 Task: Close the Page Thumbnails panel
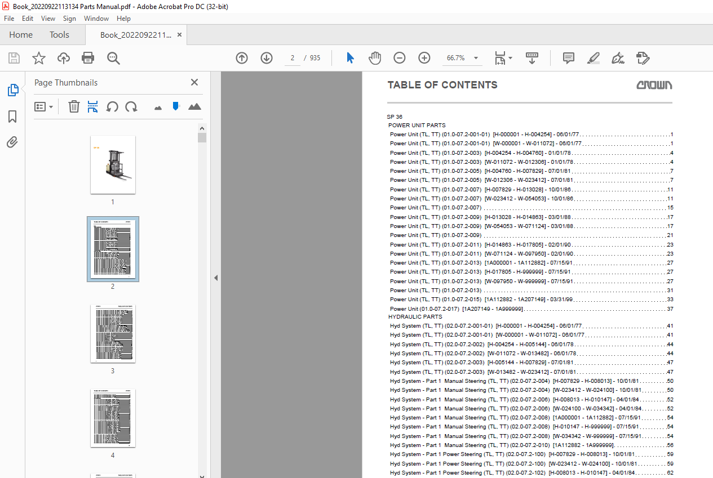coord(194,82)
